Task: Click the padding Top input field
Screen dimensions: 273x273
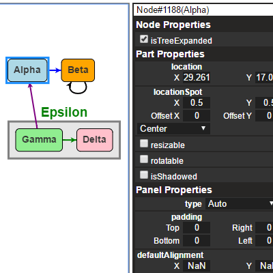Action: pyautogui.click(x=197, y=227)
